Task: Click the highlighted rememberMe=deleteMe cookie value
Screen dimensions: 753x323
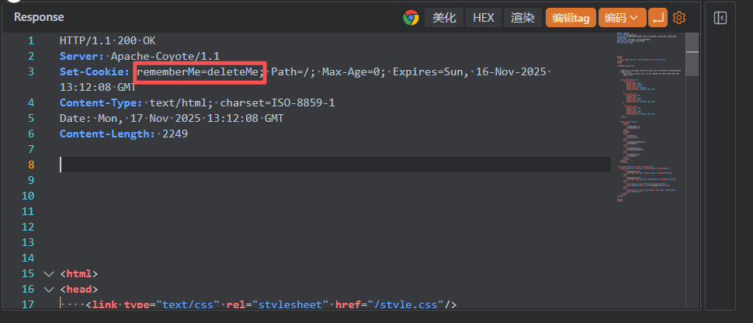Action: click(200, 72)
